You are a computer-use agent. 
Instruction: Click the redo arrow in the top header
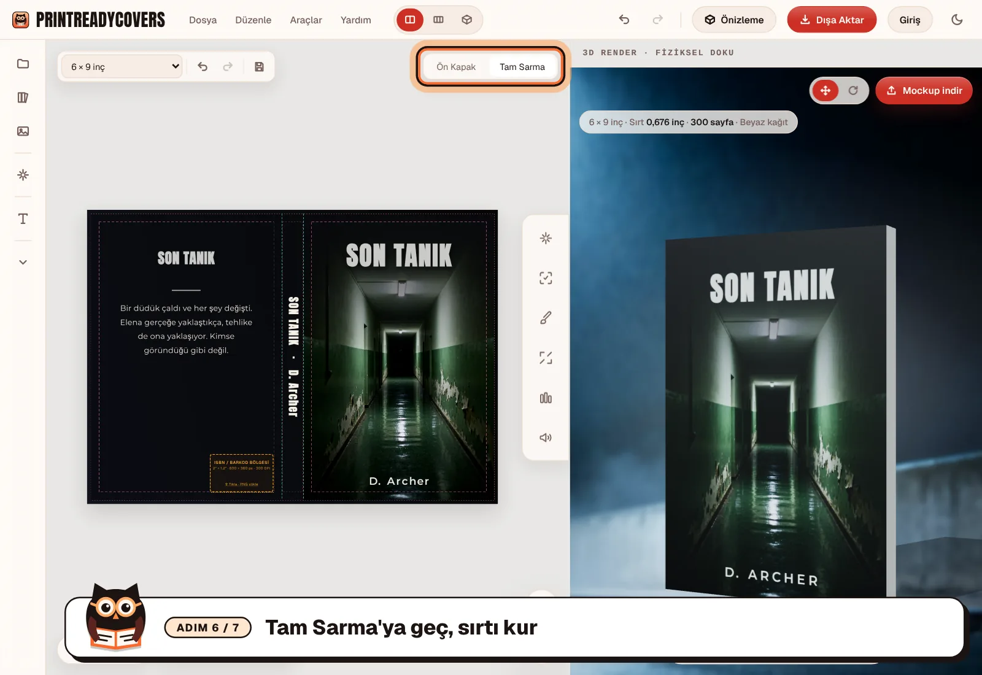[x=658, y=20]
